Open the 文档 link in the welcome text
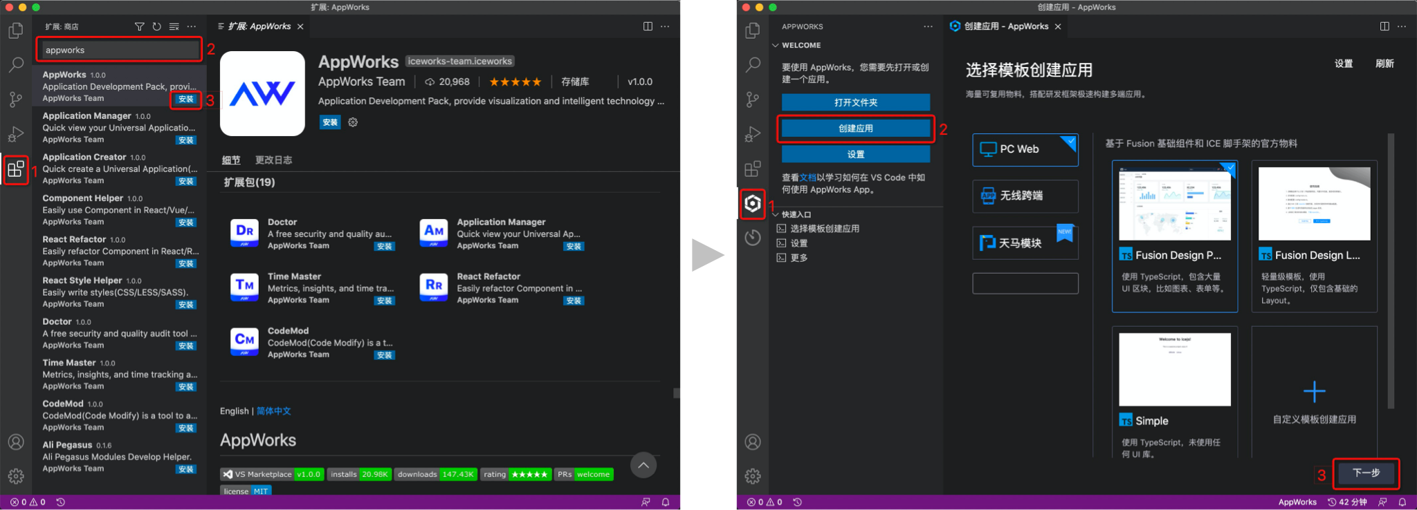1417x510 pixels. pos(808,178)
